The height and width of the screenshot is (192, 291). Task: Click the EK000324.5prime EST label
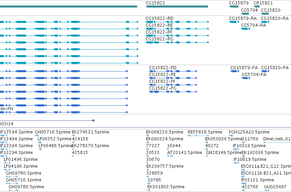pos(164,139)
